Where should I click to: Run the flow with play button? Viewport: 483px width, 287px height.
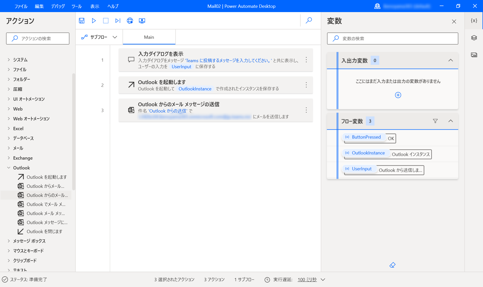pyautogui.click(x=94, y=21)
